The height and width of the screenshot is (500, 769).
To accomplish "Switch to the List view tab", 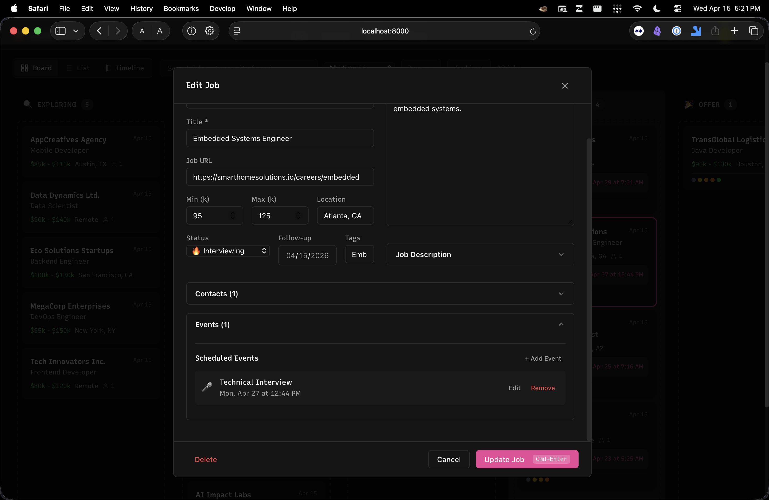I will [78, 68].
